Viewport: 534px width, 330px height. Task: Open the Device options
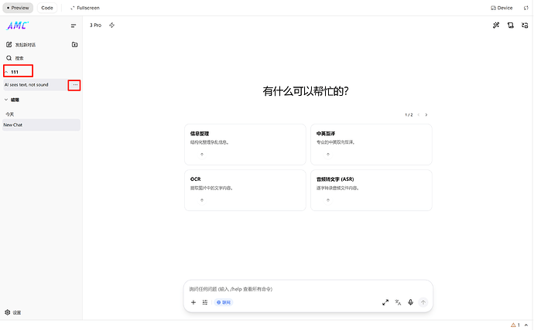point(501,8)
